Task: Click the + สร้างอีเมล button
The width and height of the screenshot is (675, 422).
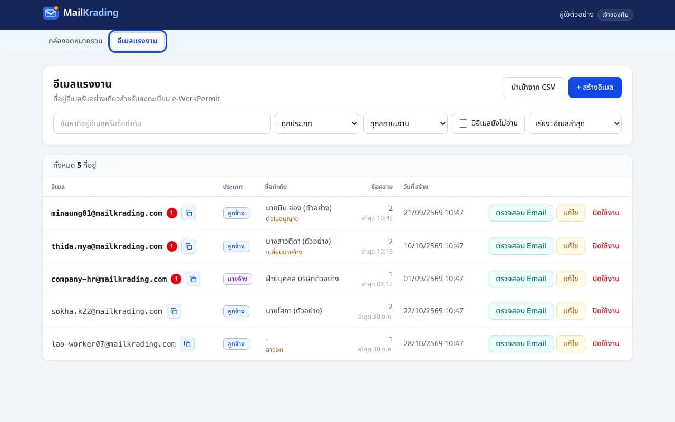Action: coord(595,88)
